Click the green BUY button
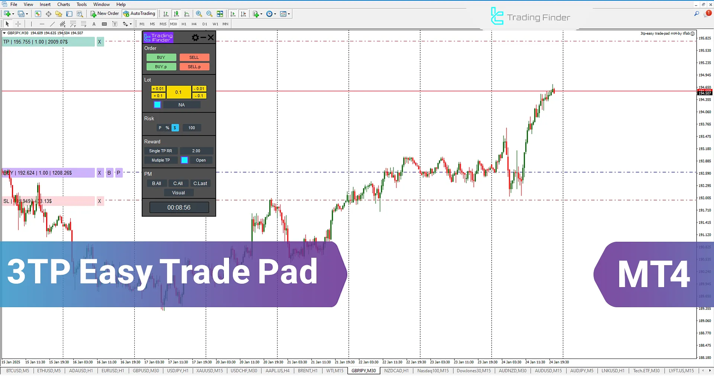 coord(161,57)
